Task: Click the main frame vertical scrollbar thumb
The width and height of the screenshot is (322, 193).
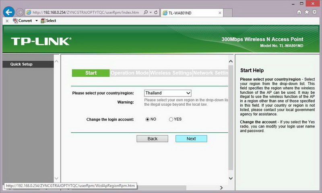Action: coord(231,117)
